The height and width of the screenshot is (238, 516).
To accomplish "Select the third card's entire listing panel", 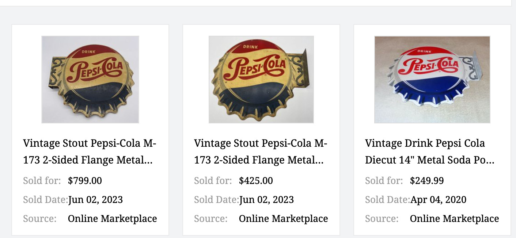I will click(432, 130).
